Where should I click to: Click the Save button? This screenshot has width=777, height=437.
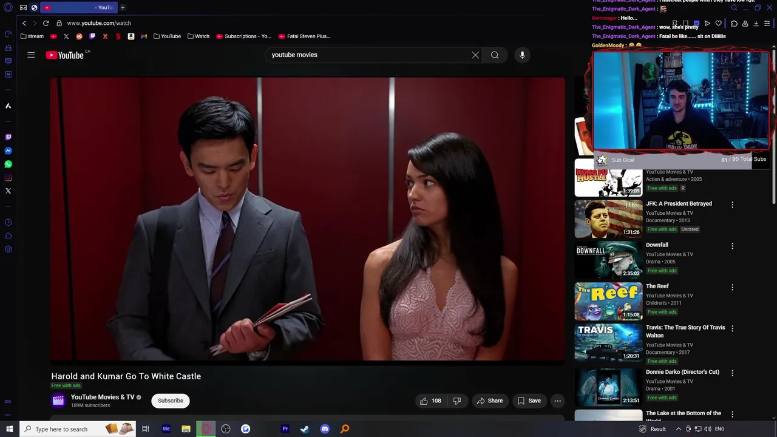(x=529, y=401)
